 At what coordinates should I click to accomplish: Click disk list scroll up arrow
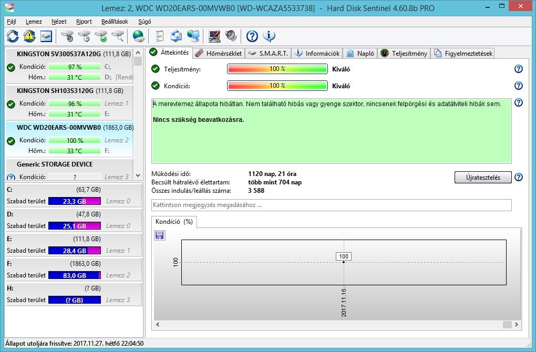[x=138, y=53]
